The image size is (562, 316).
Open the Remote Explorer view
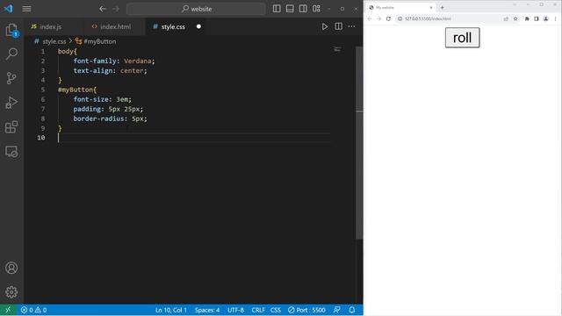pyautogui.click(x=11, y=152)
